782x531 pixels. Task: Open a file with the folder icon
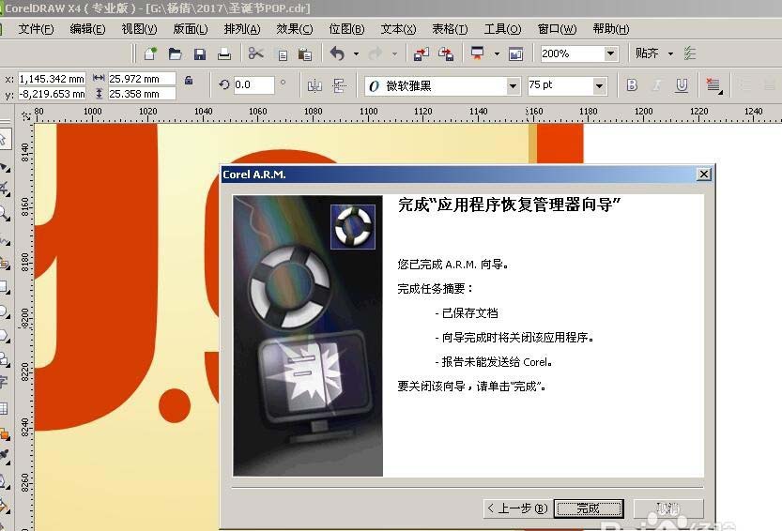[175, 53]
